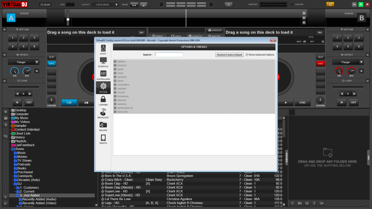Open the right deck Flanger effect dropdown
The width and height of the screenshot is (372, 209).
(x=361, y=62)
